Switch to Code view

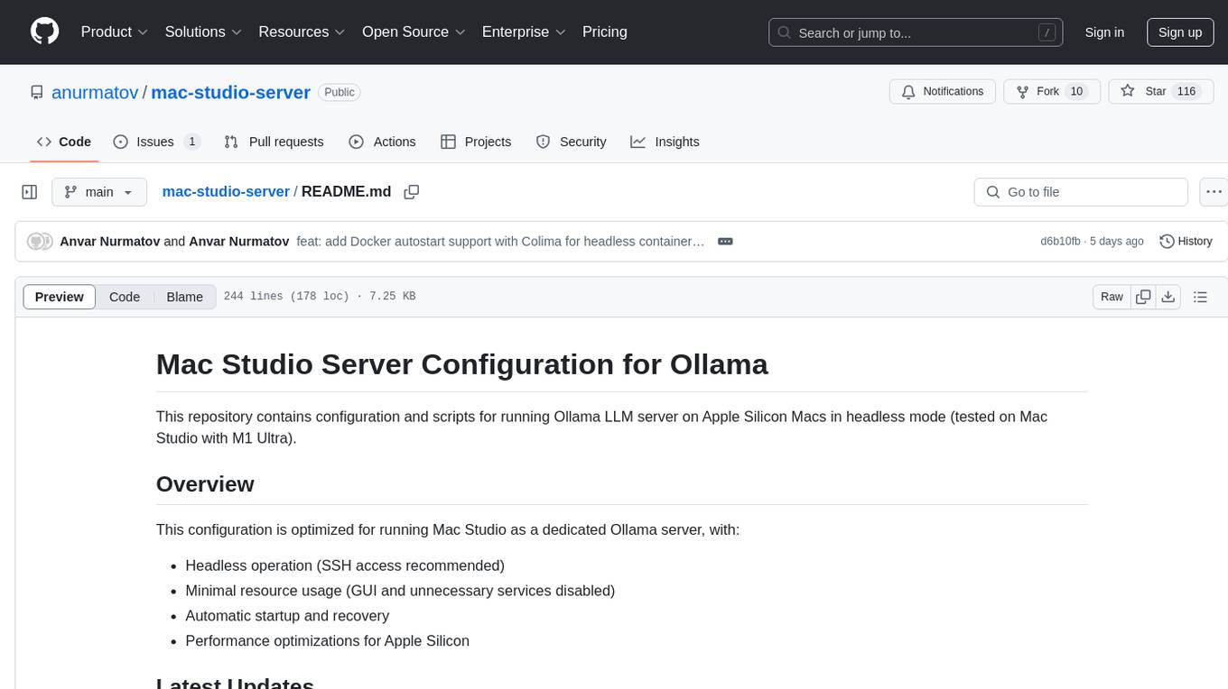pos(125,297)
